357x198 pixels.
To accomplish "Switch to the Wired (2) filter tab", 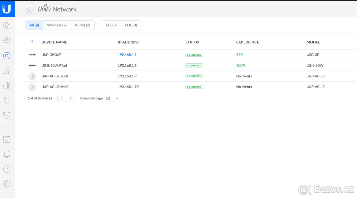I will pos(82,25).
